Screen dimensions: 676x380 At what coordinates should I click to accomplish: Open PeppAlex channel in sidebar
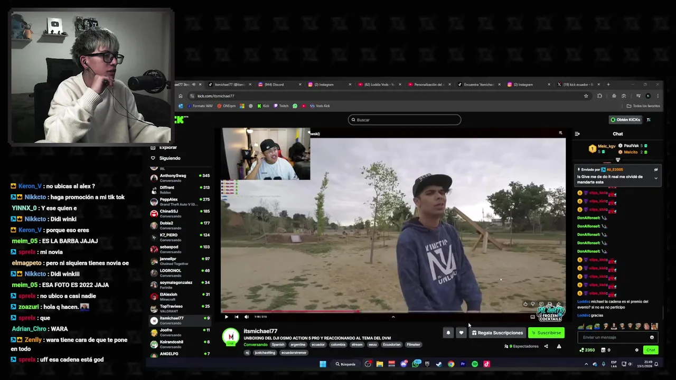click(180, 202)
